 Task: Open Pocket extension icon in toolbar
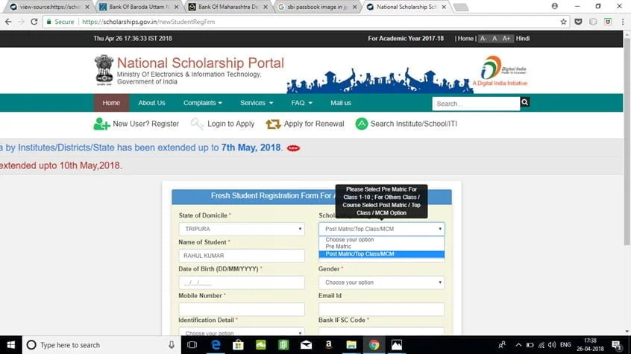(578, 22)
